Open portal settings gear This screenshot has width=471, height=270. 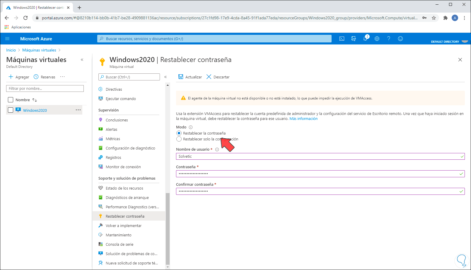pos(377,39)
